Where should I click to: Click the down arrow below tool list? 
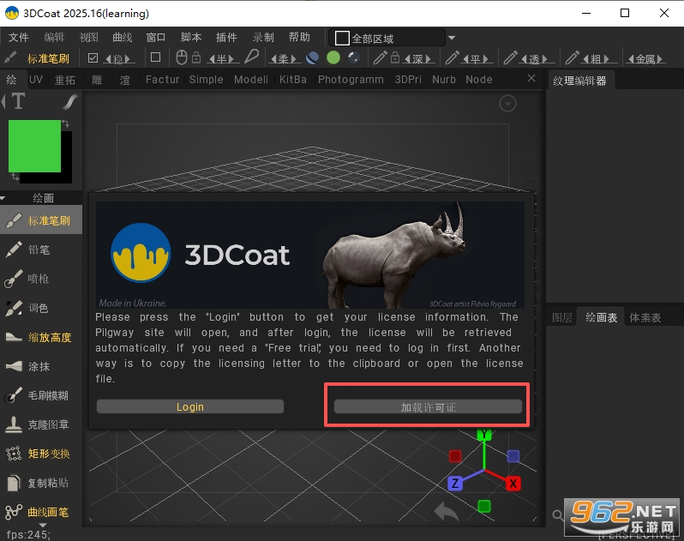pos(43,526)
